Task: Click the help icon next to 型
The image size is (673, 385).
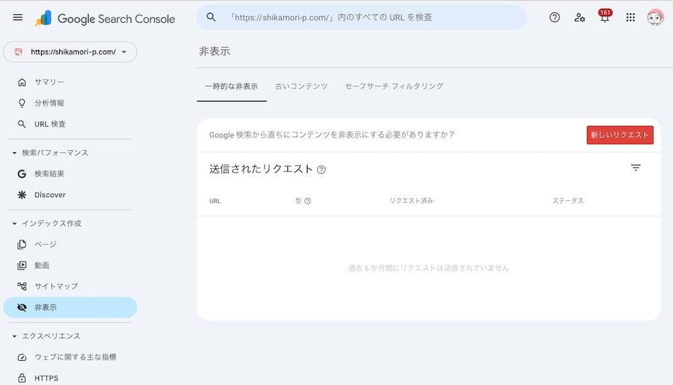Action: [x=308, y=201]
